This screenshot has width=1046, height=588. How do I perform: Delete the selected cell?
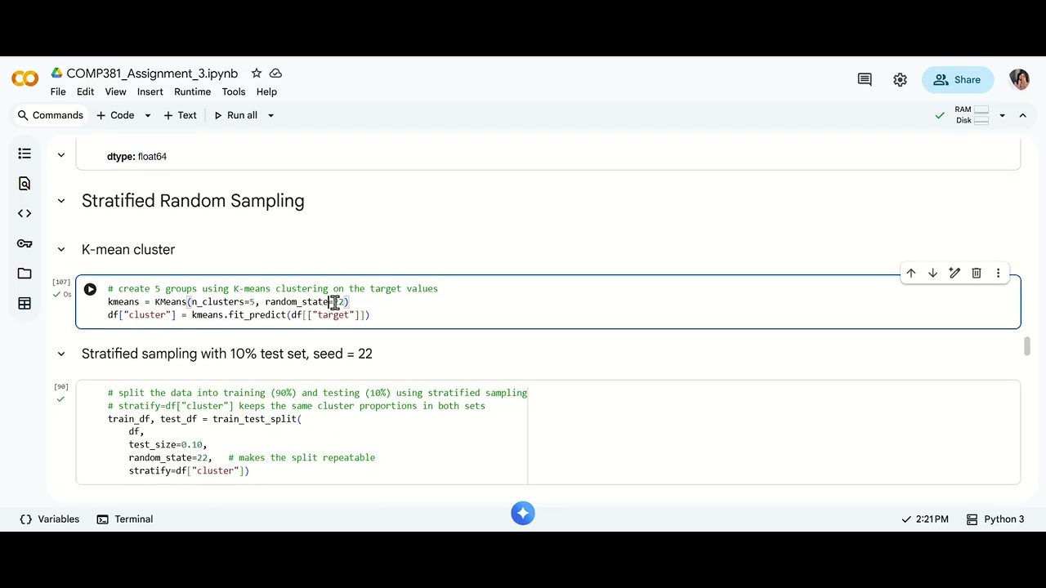tap(977, 273)
